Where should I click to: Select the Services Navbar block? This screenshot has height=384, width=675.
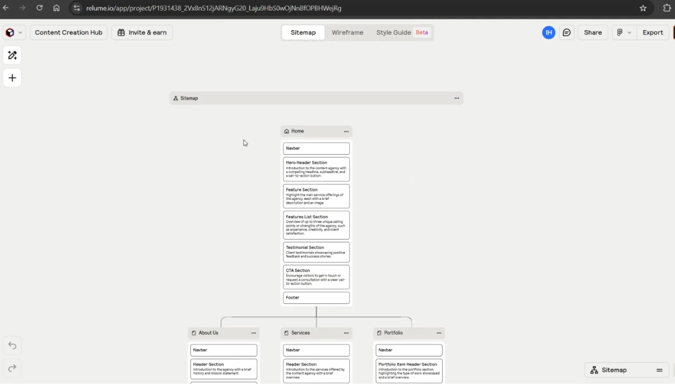pos(316,350)
